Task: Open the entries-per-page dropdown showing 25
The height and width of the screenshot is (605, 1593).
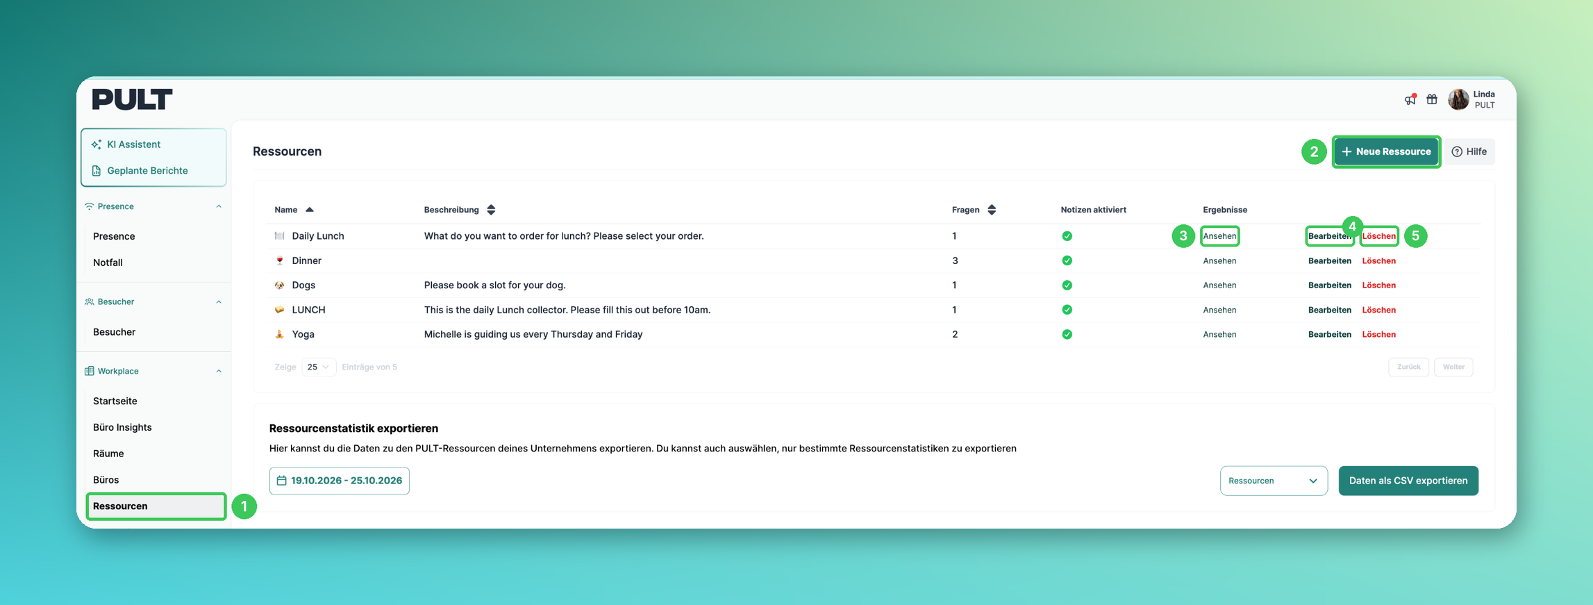Action: click(319, 367)
